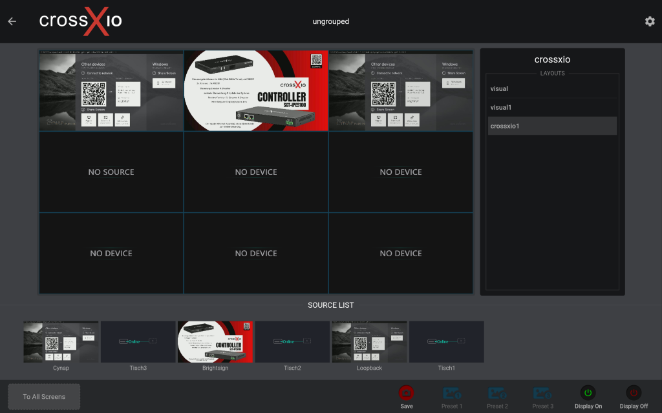Choose the Loopback source thumbnail
Image resolution: width=662 pixels, height=413 pixels.
369,341
